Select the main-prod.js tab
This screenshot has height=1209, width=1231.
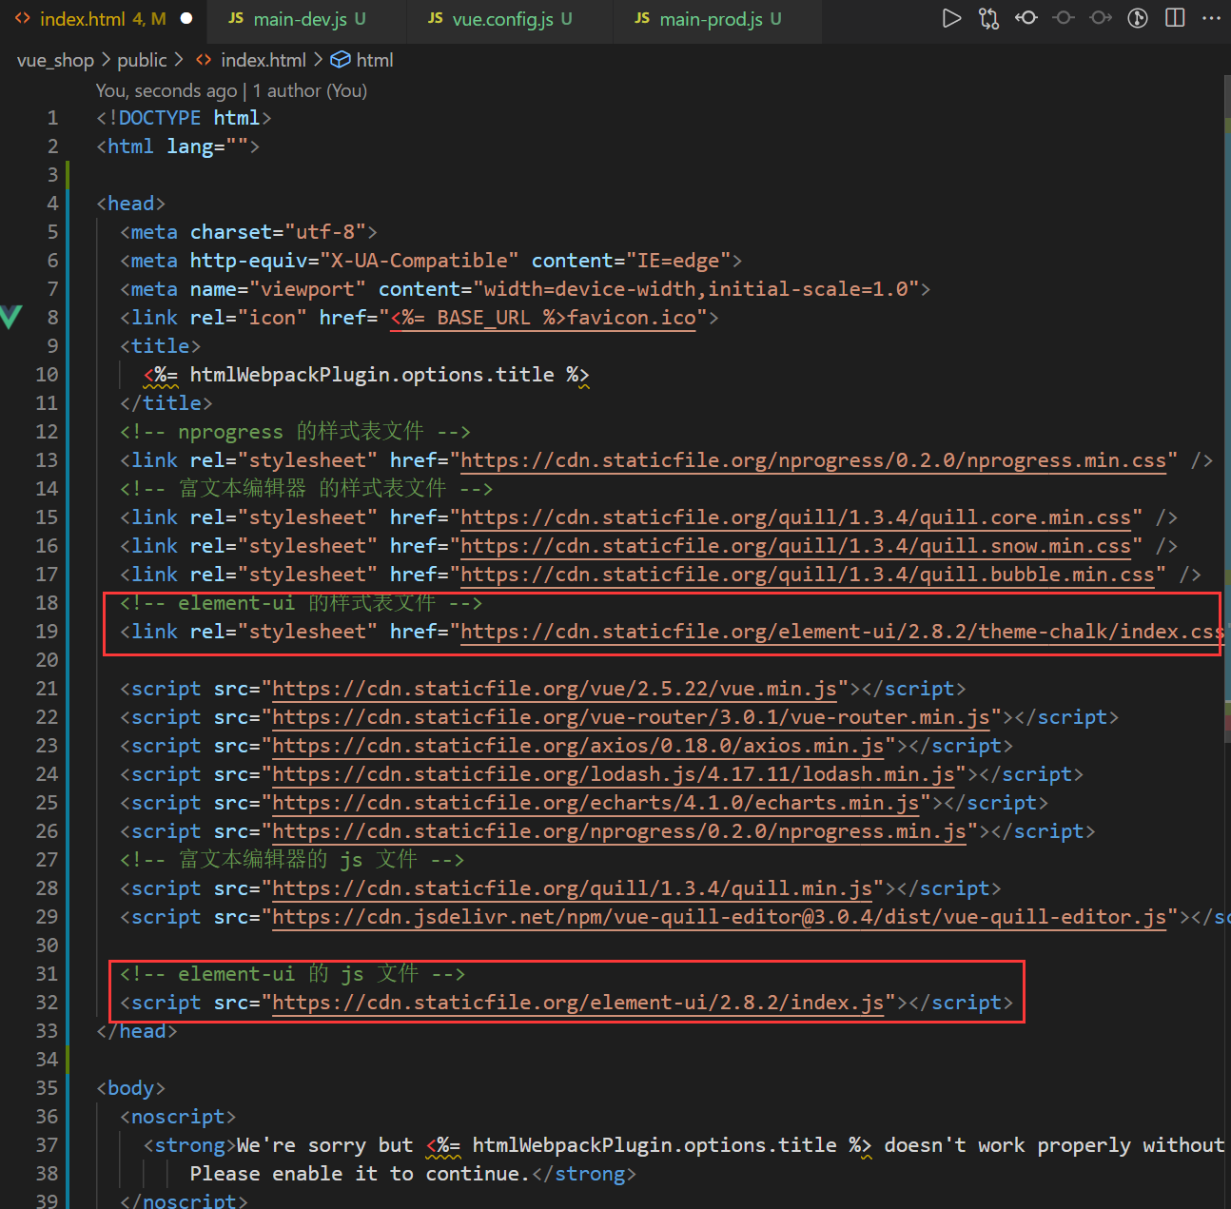click(x=710, y=19)
